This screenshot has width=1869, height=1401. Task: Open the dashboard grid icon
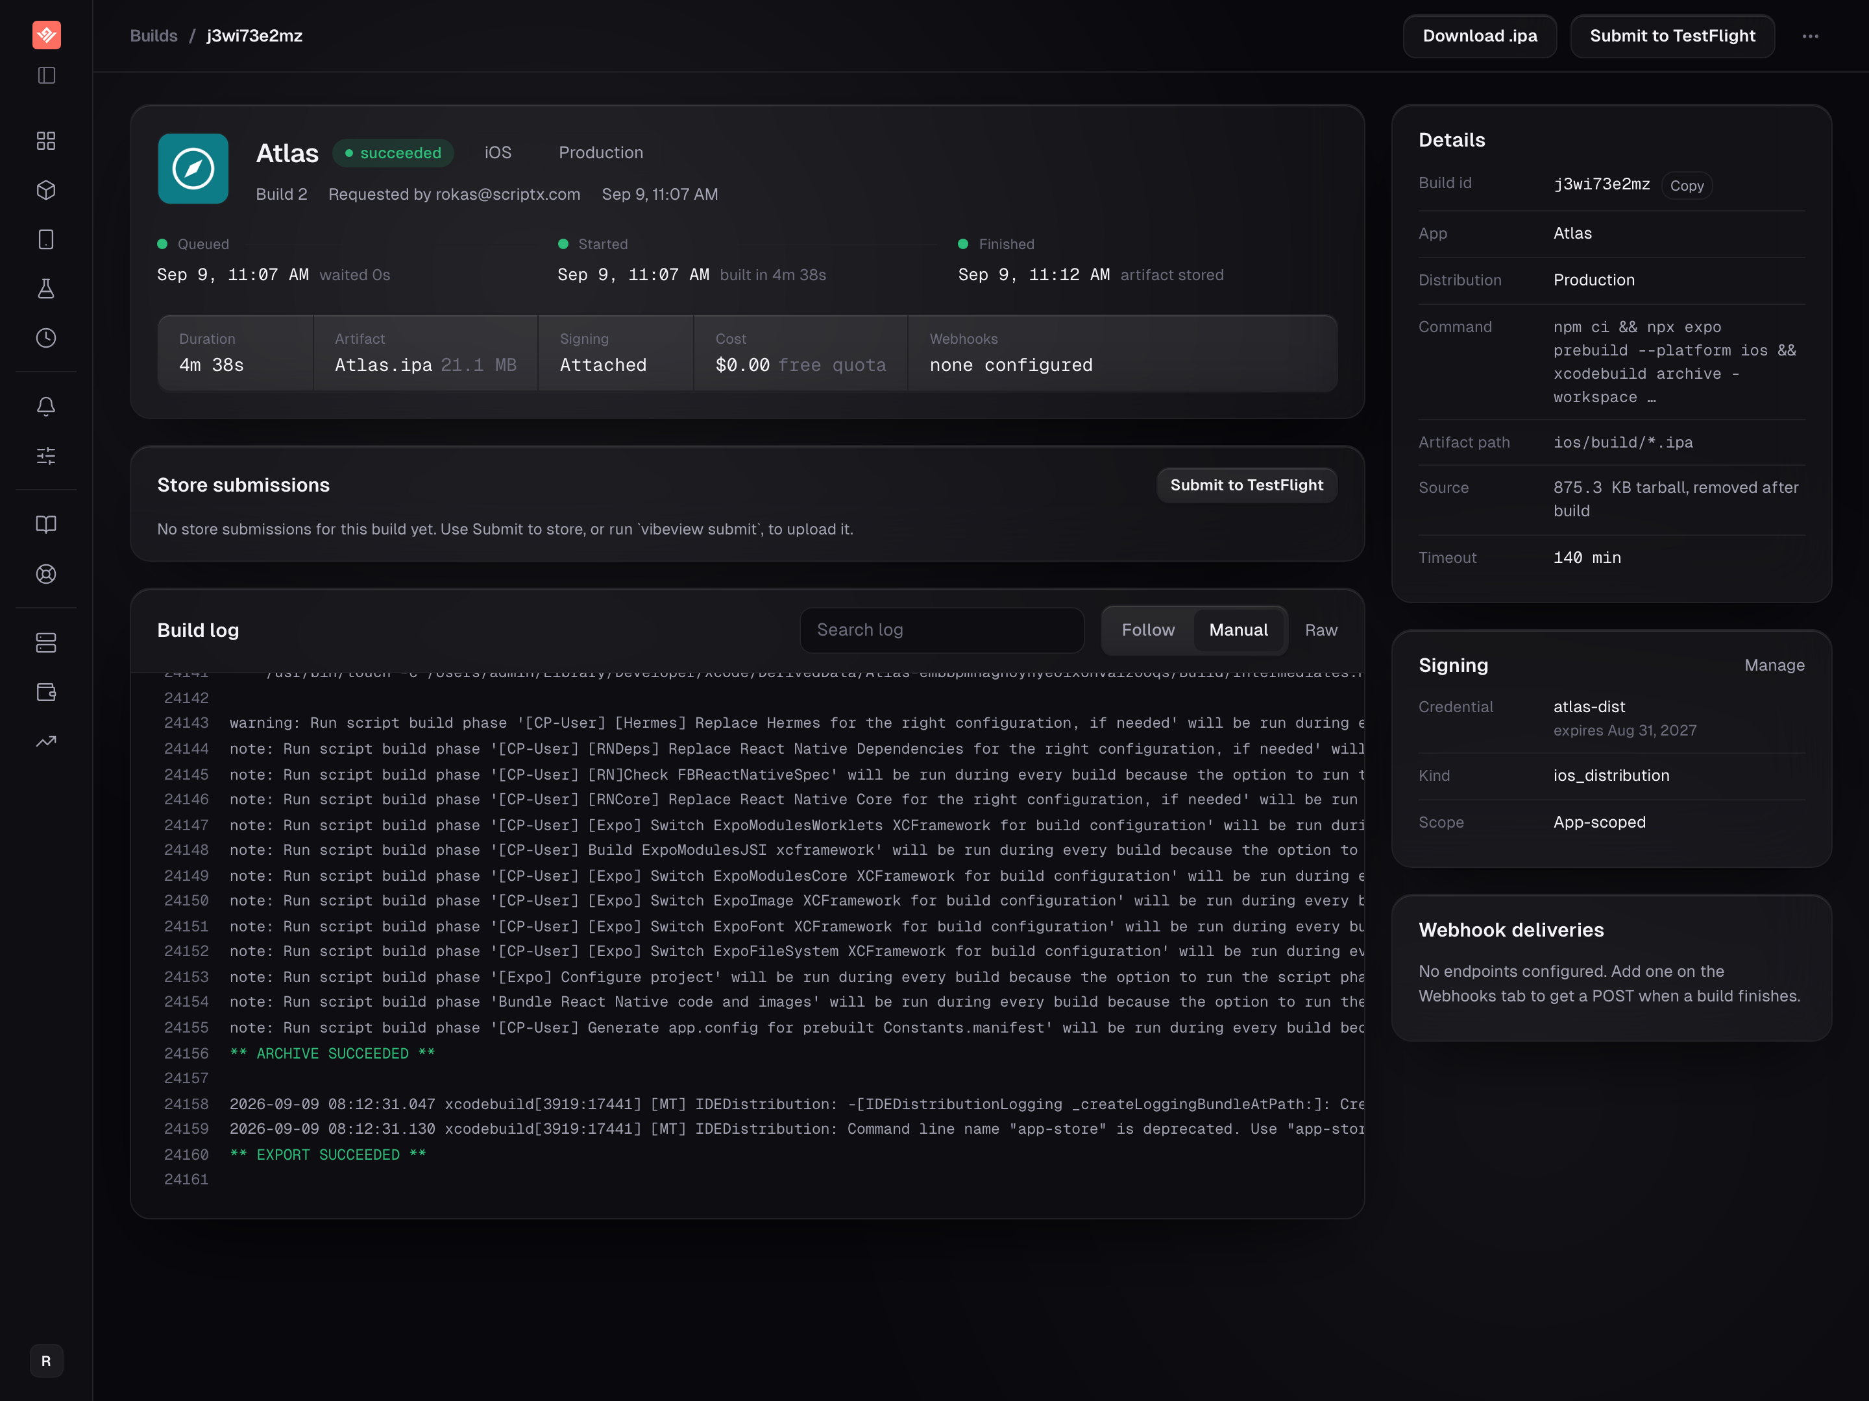pyautogui.click(x=47, y=140)
